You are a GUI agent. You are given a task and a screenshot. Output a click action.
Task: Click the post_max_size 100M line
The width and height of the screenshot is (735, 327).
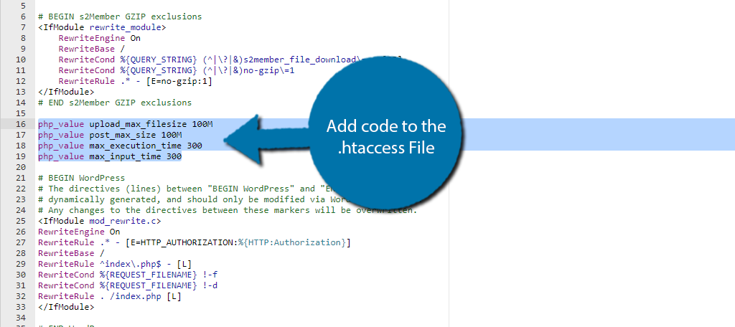click(x=110, y=135)
